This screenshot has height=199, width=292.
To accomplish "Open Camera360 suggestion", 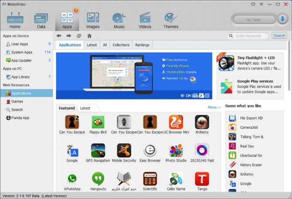I will pos(244,127).
